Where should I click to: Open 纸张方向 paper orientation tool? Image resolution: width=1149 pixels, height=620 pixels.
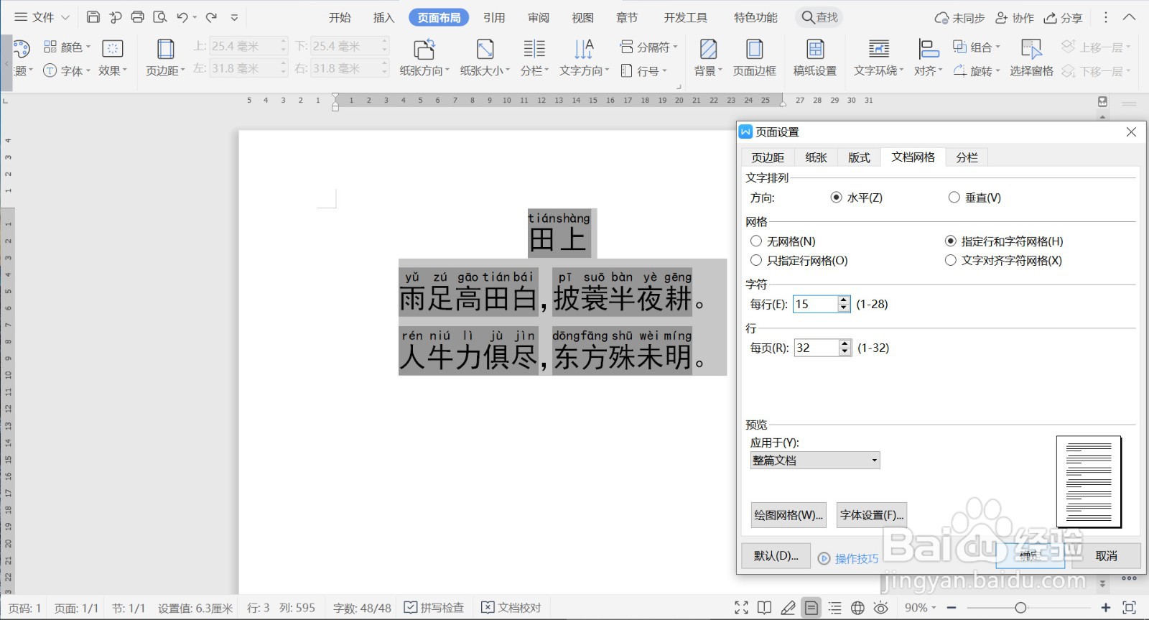[x=424, y=57]
